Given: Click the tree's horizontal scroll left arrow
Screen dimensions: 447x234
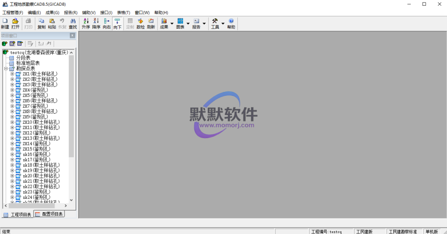Looking at the screenshot, I should [6, 206].
